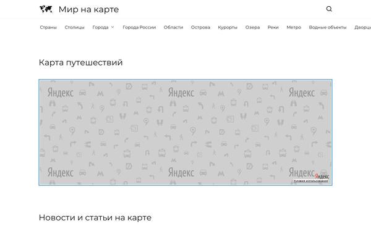The width and height of the screenshot is (371, 247).
Task: Select Озера in the navigation
Action: tap(252, 27)
